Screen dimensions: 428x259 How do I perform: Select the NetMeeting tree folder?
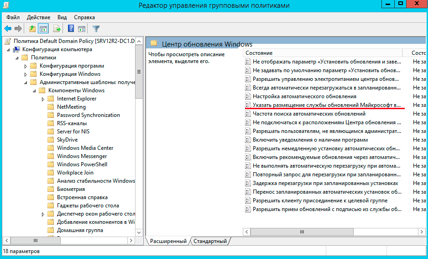click(71, 107)
